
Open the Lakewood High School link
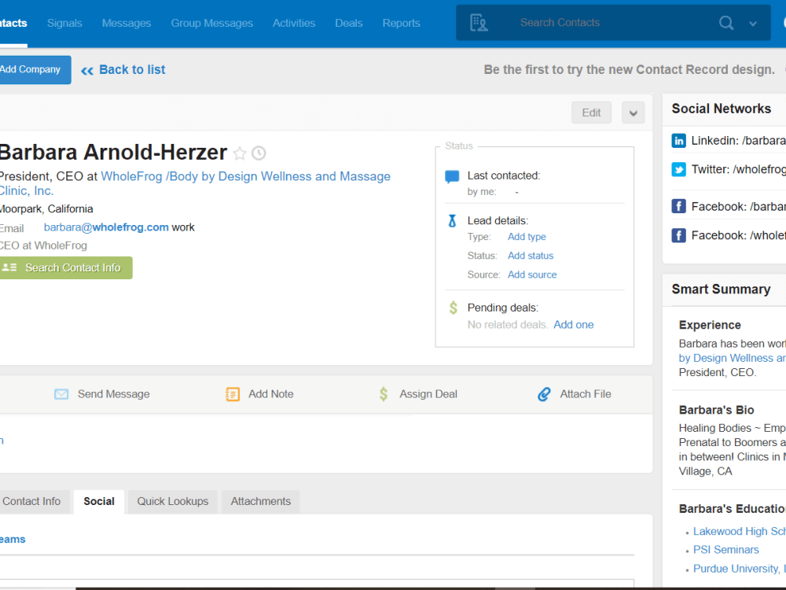pyautogui.click(x=740, y=531)
